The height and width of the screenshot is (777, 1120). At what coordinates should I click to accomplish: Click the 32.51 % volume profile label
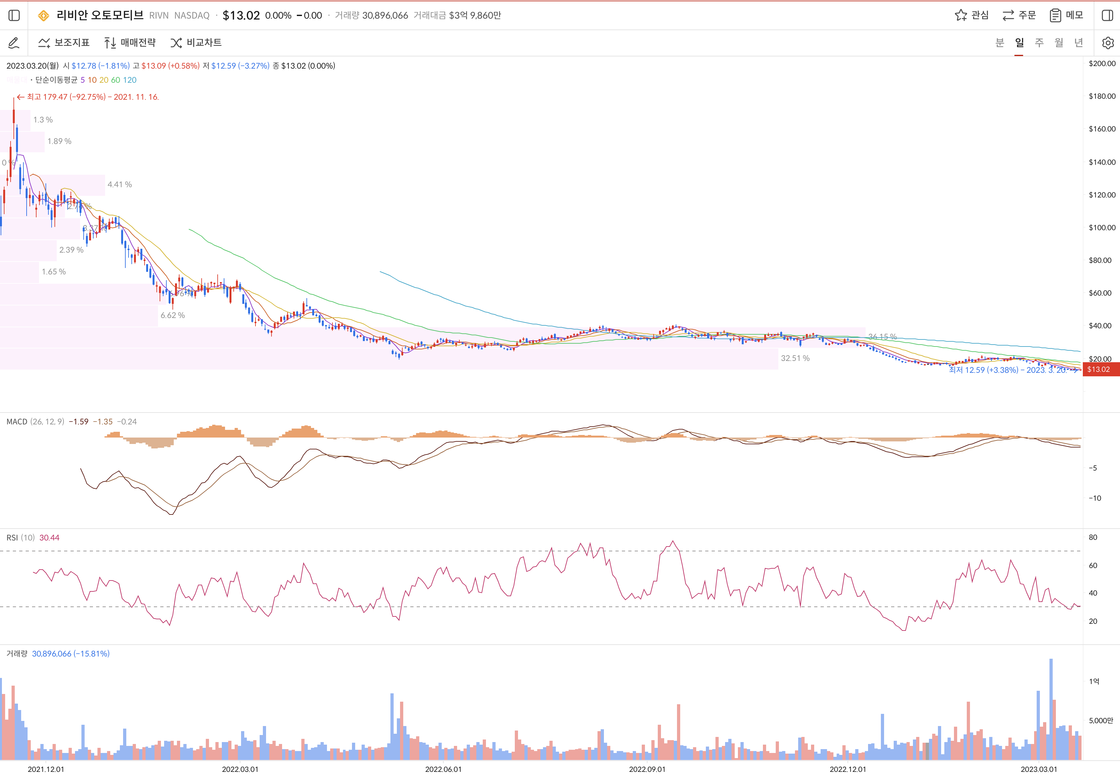click(795, 358)
